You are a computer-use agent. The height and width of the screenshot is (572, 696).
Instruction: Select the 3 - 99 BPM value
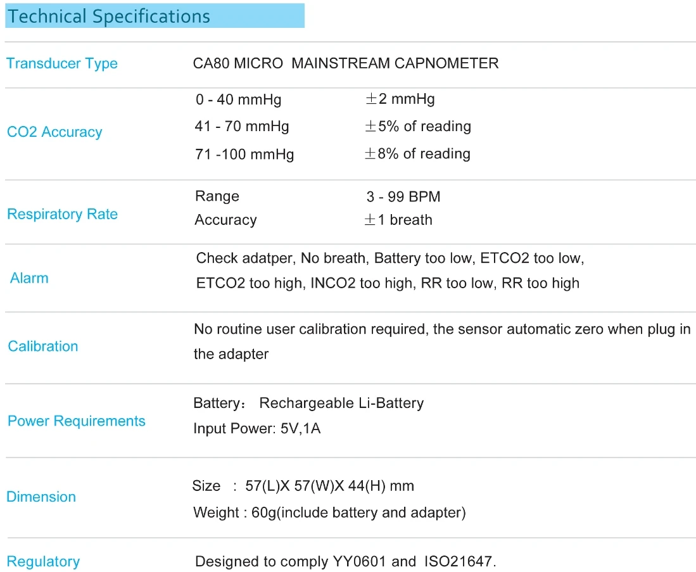pos(403,197)
